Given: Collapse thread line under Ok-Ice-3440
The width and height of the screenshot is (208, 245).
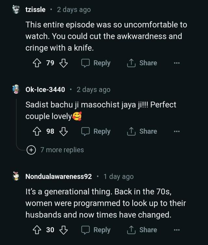Looking at the screenshot, I should click(x=16, y=122).
